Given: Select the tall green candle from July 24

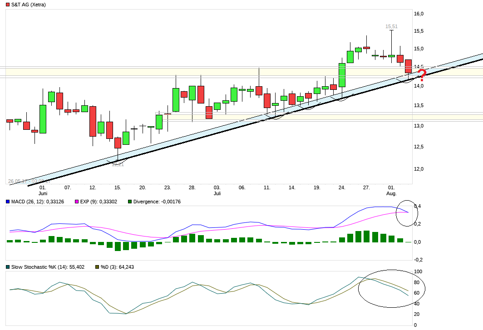Looking at the screenshot, I should [x=341, y=75].
